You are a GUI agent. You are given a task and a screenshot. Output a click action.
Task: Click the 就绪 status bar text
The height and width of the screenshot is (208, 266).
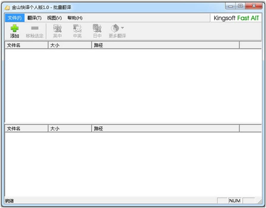9,201
